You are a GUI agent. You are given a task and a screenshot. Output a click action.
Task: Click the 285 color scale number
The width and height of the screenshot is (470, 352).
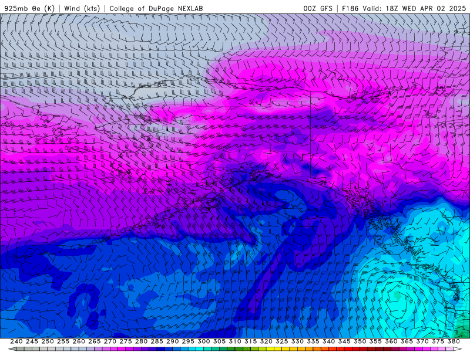point(157,341)
